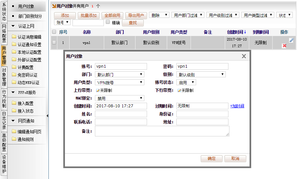Click the 上行带宽 edit icon
The image size is (298, 179).
98,90
